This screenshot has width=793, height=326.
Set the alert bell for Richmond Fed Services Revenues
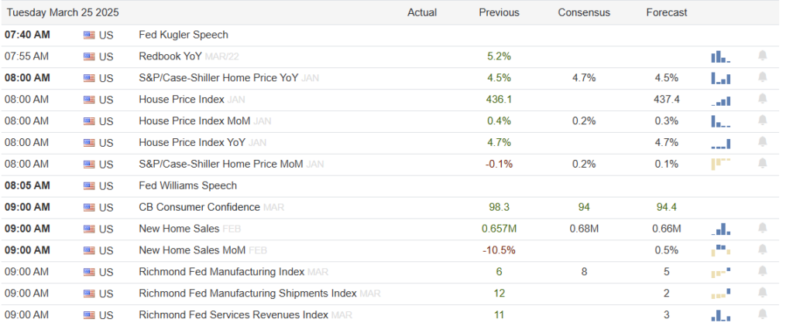click(762, 315)
